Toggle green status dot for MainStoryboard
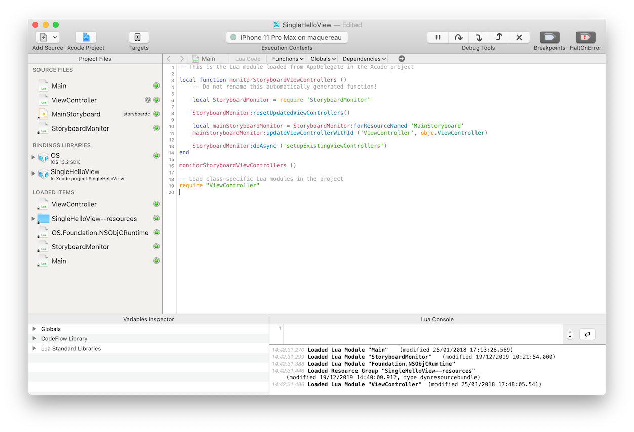 pos(156,114)
